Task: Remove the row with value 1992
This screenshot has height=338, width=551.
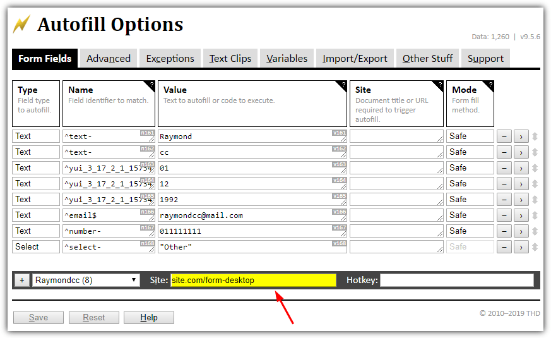Action: (504, 200)
